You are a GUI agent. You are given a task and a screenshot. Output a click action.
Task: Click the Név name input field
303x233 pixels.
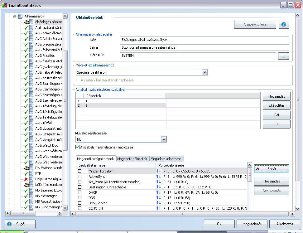(204, 40)
